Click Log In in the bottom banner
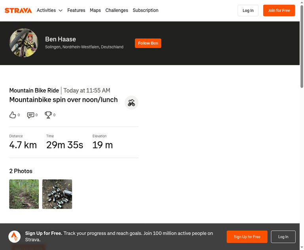The height and width of the screenshot is (250, 304). click(x=283, y=237)
